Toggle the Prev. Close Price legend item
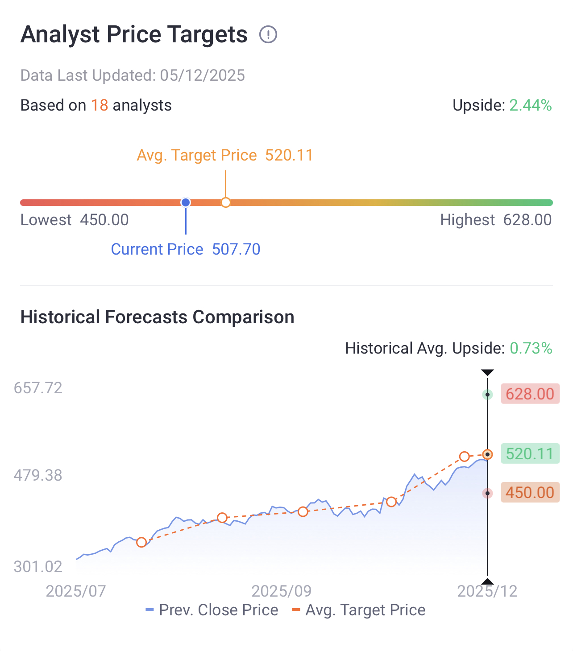Screen dimensions: 573x651 [212, 610]
